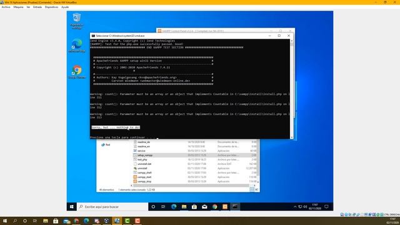
Task: Switch to XAMPP in the guest taskbar
Action: (225, 207)
